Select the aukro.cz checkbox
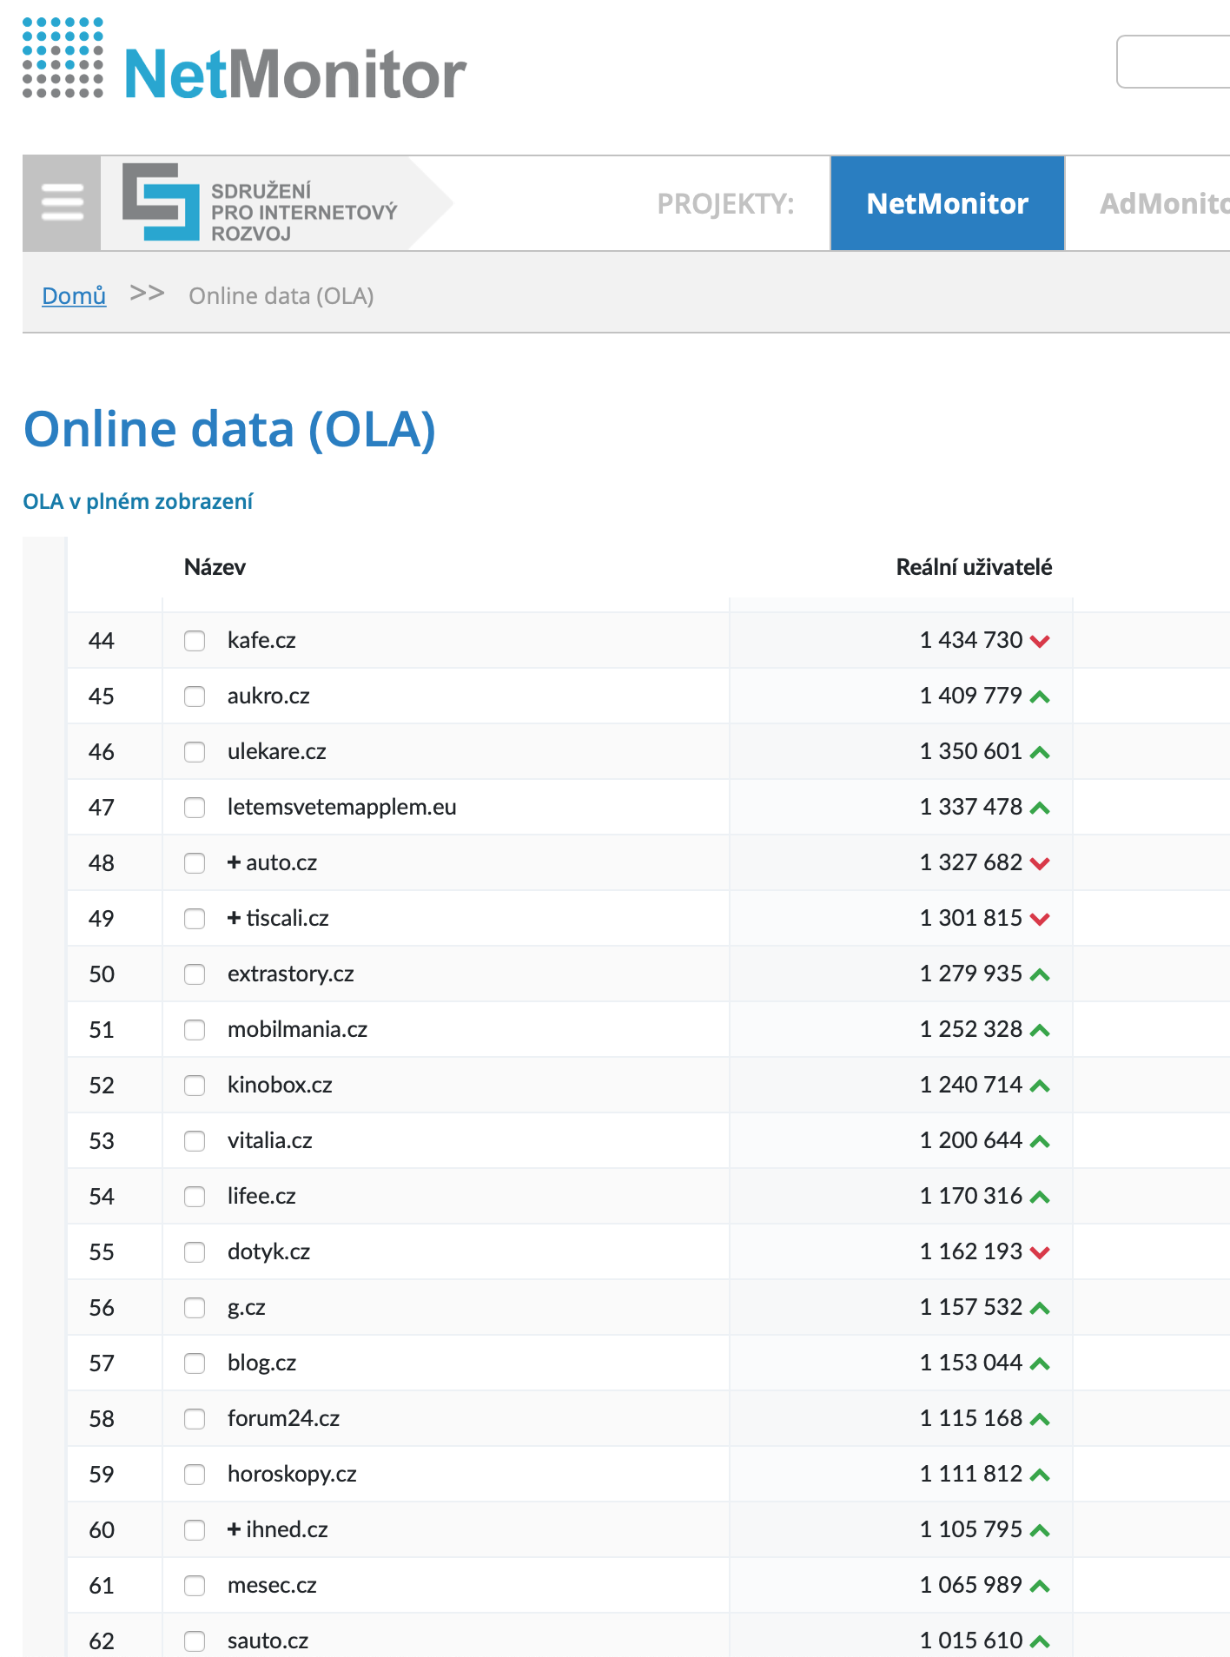The width and height of the screenshot is (1230, 1657). point(195,696)
